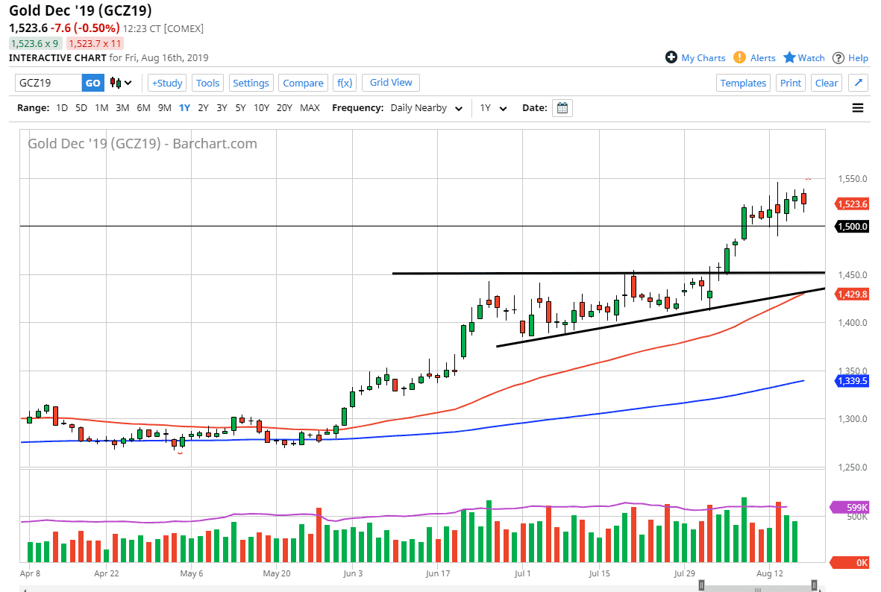This screenshot has width=881, height=592.
Task: Open the Daily Nearby frequency dropdown
Action: 425,107
